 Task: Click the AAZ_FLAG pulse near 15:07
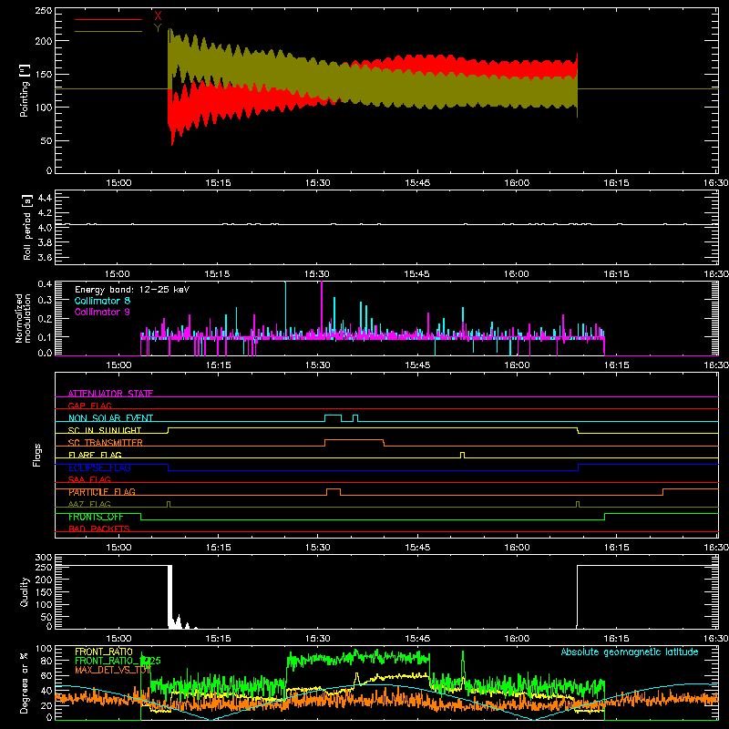coord(169,504)
